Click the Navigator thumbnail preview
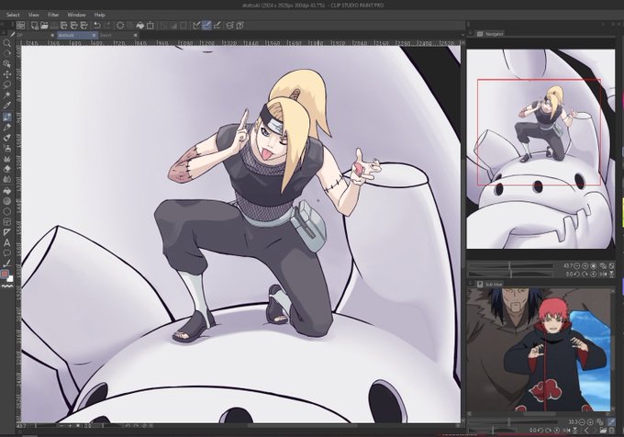The width and height of the screenshot is (624, 437). tap(540, 149)
